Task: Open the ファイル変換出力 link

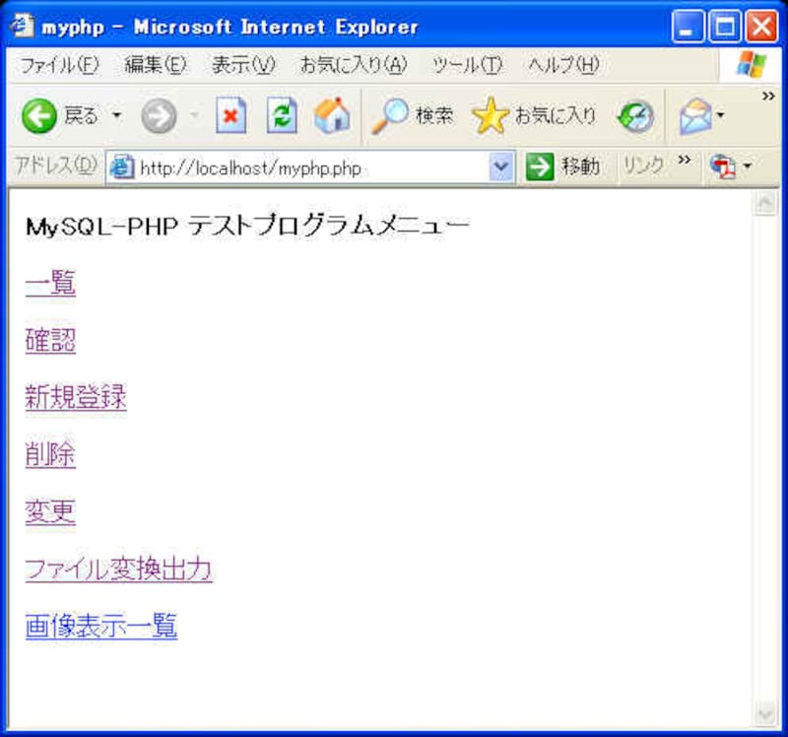Action: click(119, 569)
